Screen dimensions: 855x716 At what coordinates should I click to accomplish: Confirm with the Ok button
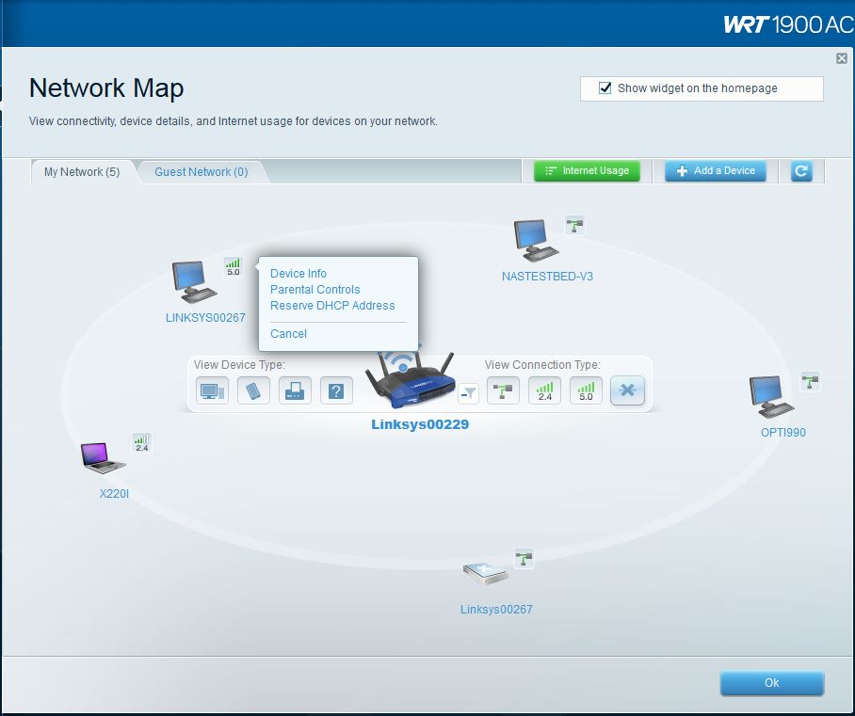point(771,683)
